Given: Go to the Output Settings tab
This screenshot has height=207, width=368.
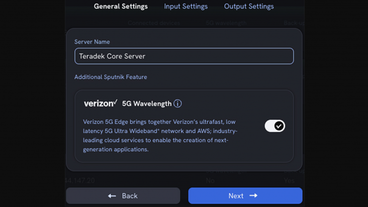Looking at the screenshot, I should pos(249,6).
